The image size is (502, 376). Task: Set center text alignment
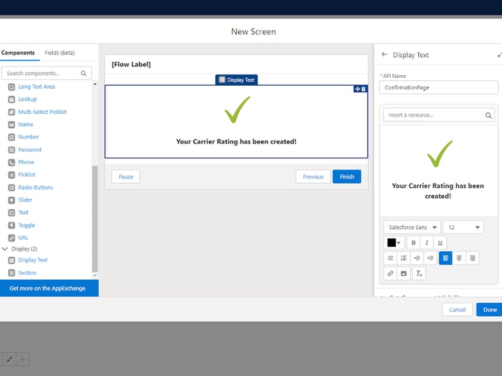[x=459, y=258]
